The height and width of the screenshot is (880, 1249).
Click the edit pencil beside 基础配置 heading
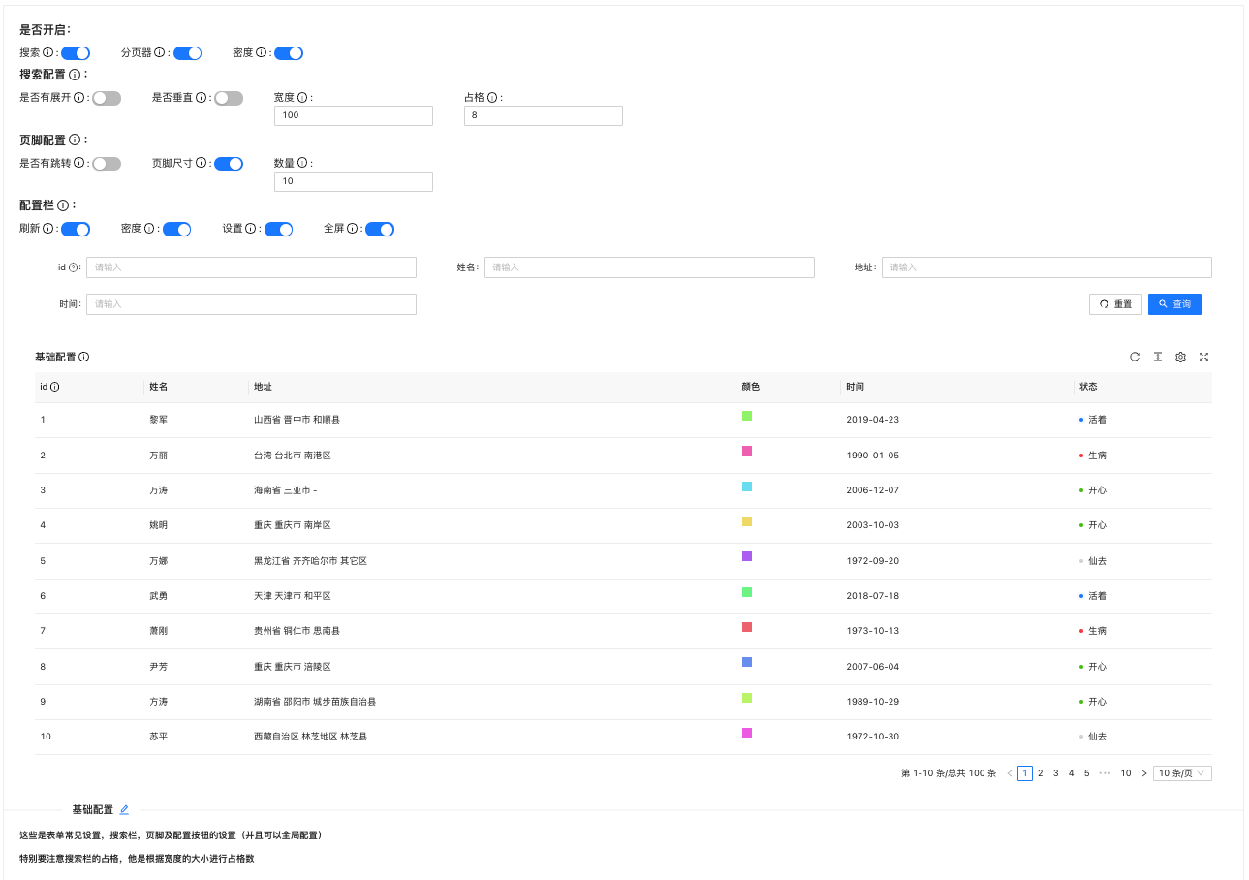pyautogui.click(x=124, y=809)
